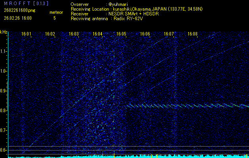
Task: Click the 1.1 kHz axis label
Action: [x=4, y=51]
